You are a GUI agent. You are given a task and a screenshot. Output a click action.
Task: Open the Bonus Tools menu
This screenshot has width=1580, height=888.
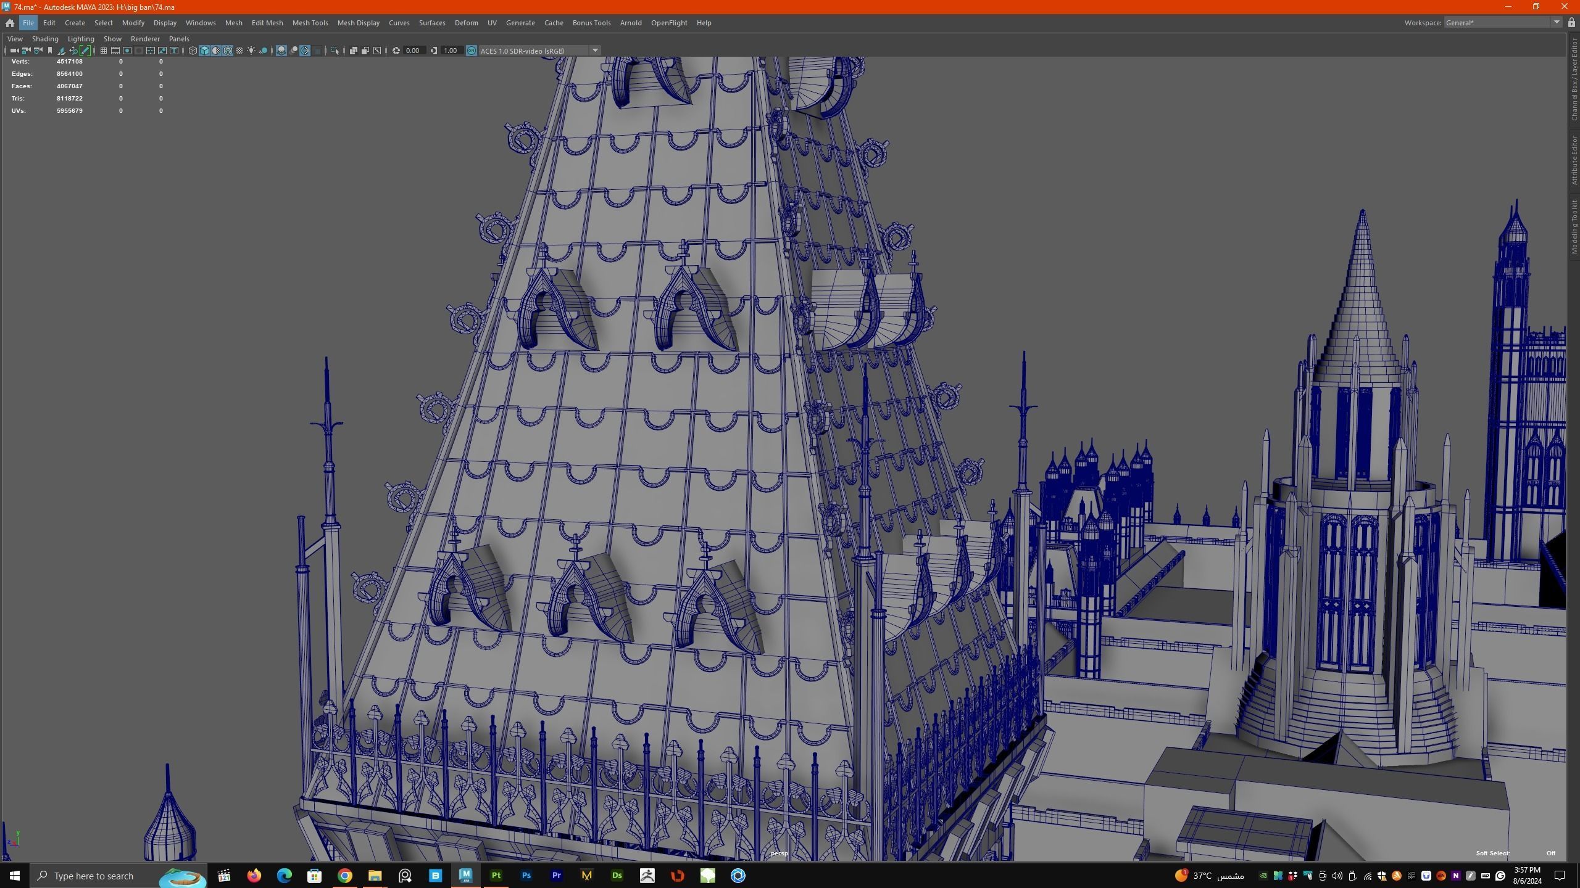click(591, 23)
